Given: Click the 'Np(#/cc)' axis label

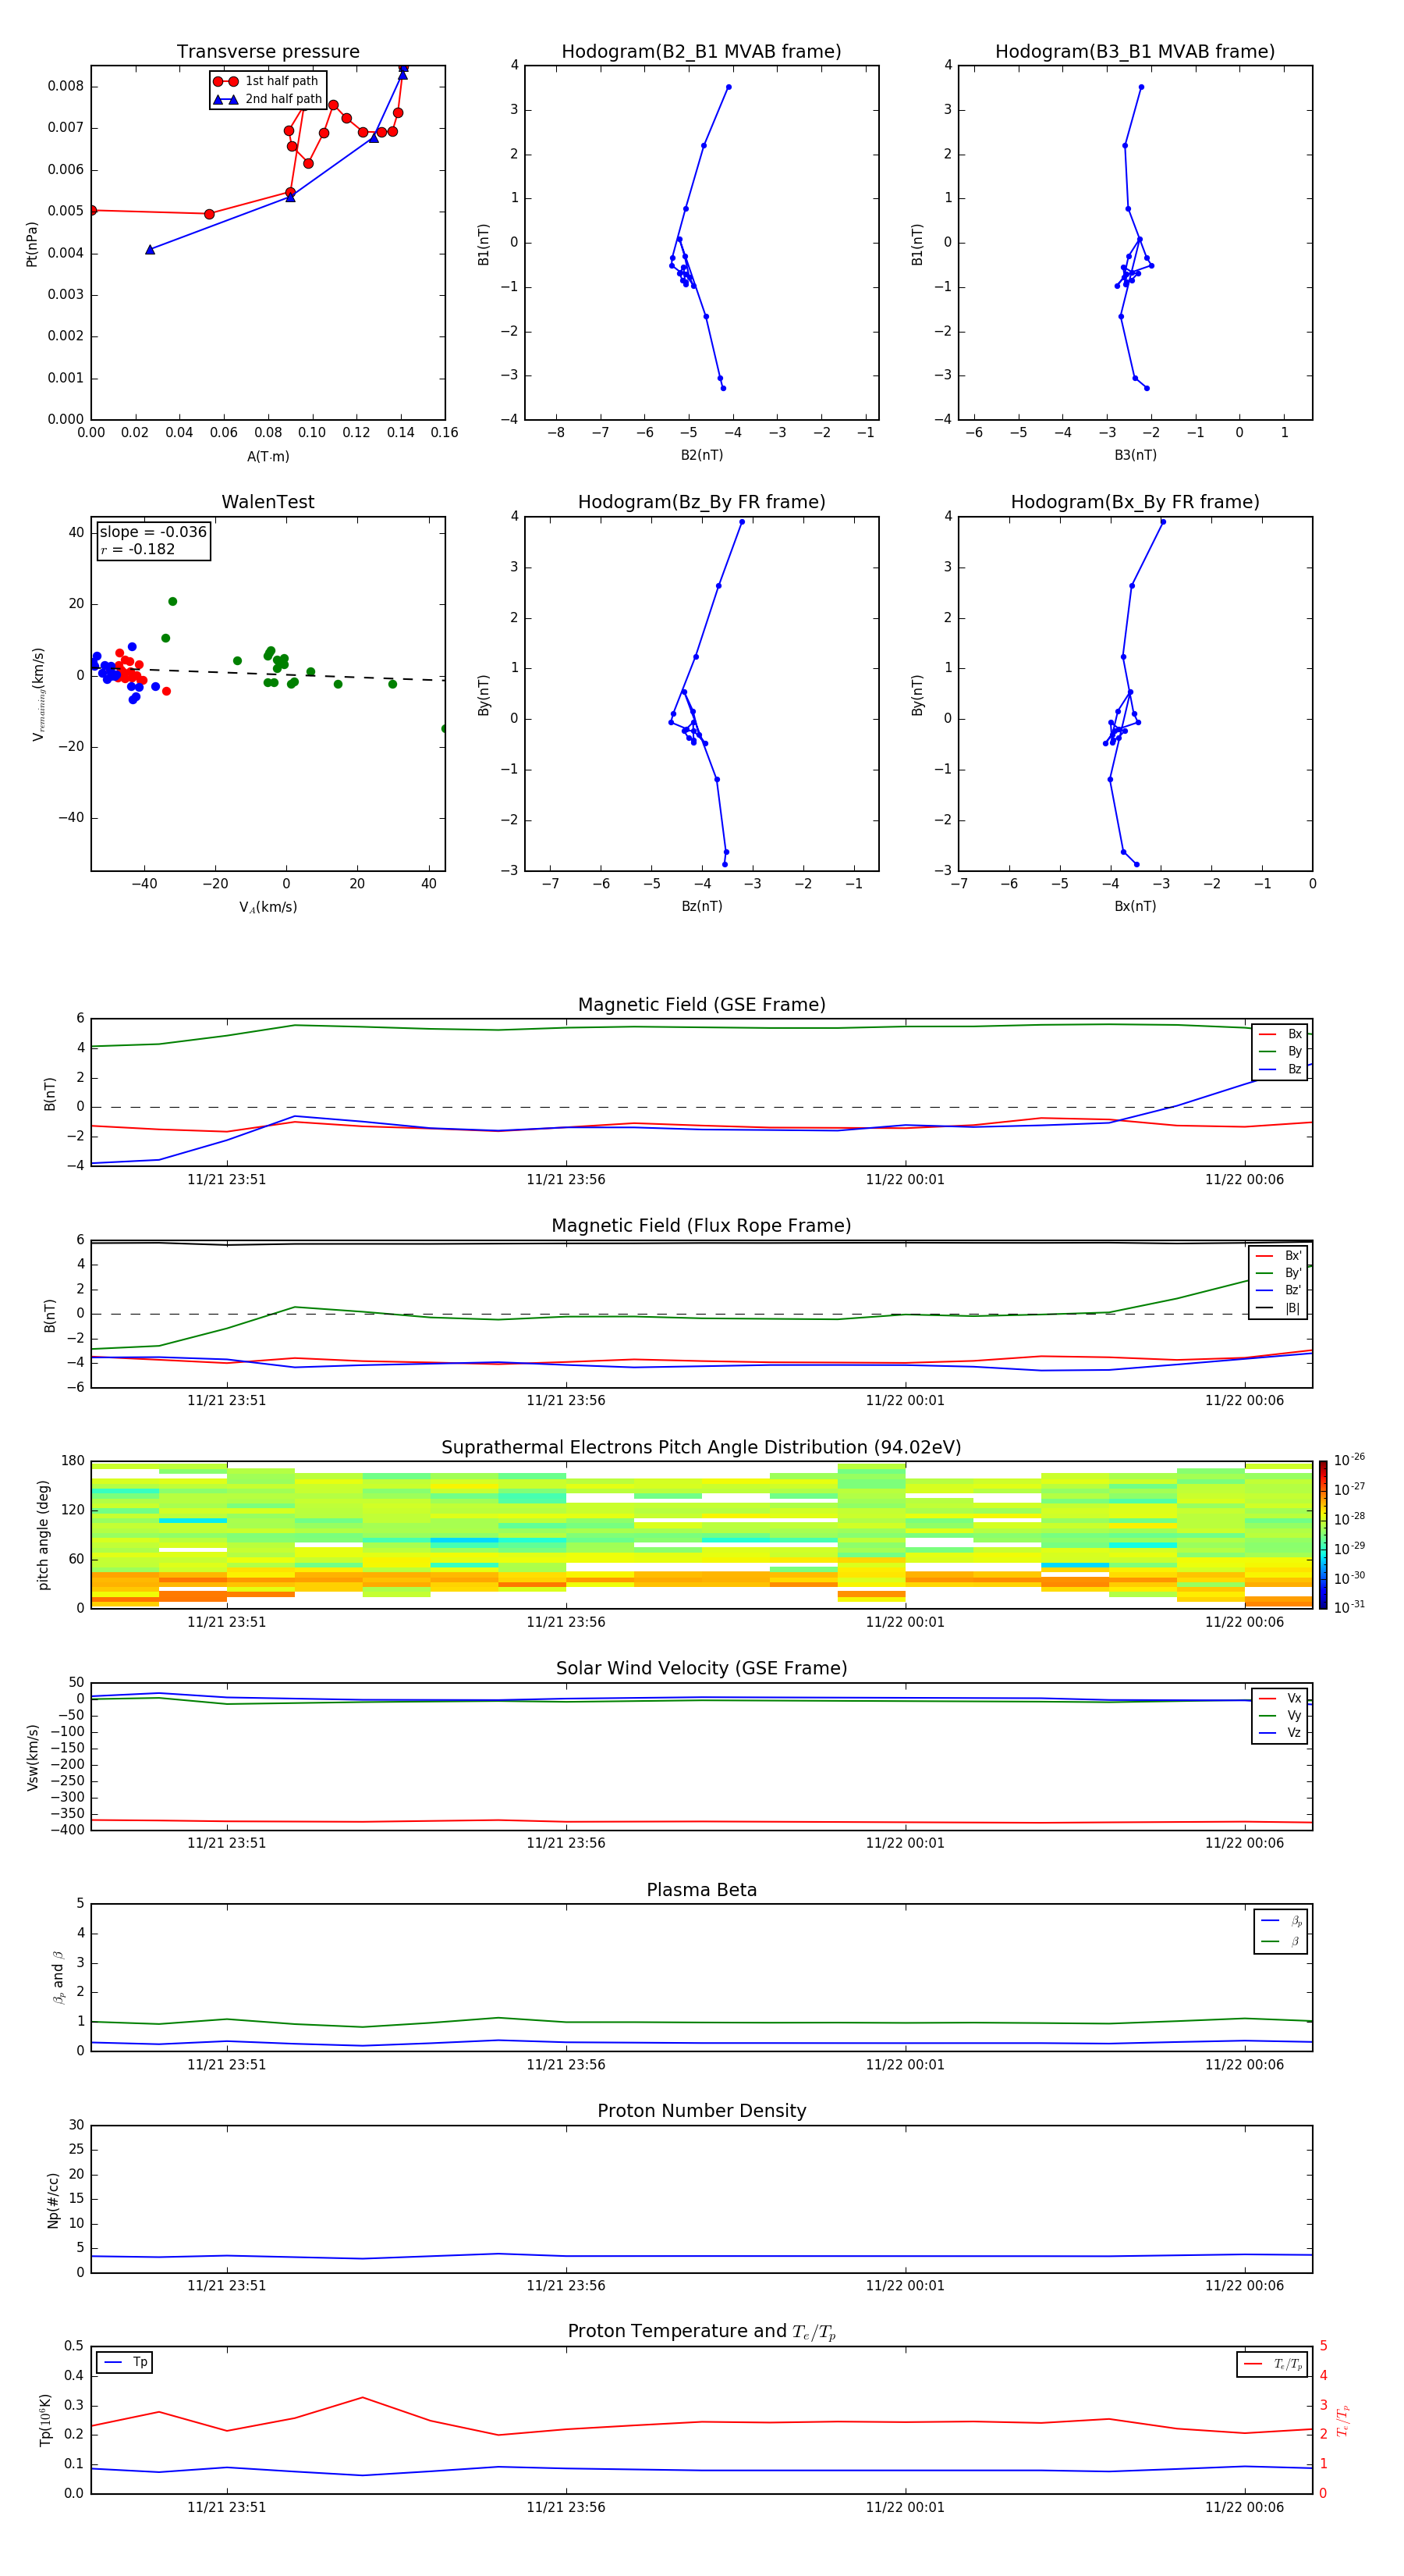Looking at the screenshot, I should pos(53,2200).
